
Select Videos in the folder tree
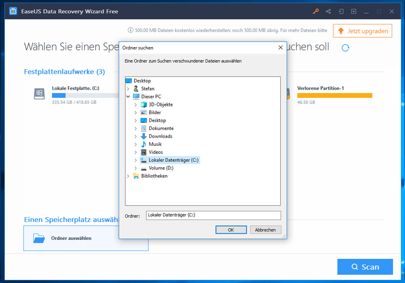coord(155,152)
